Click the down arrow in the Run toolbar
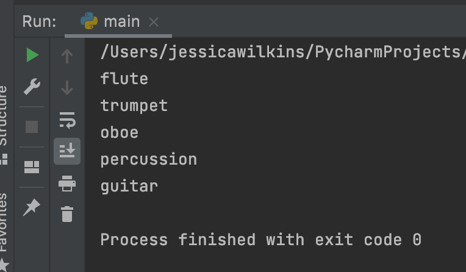The width and height of the screenshot is (466, 272). 67,88
